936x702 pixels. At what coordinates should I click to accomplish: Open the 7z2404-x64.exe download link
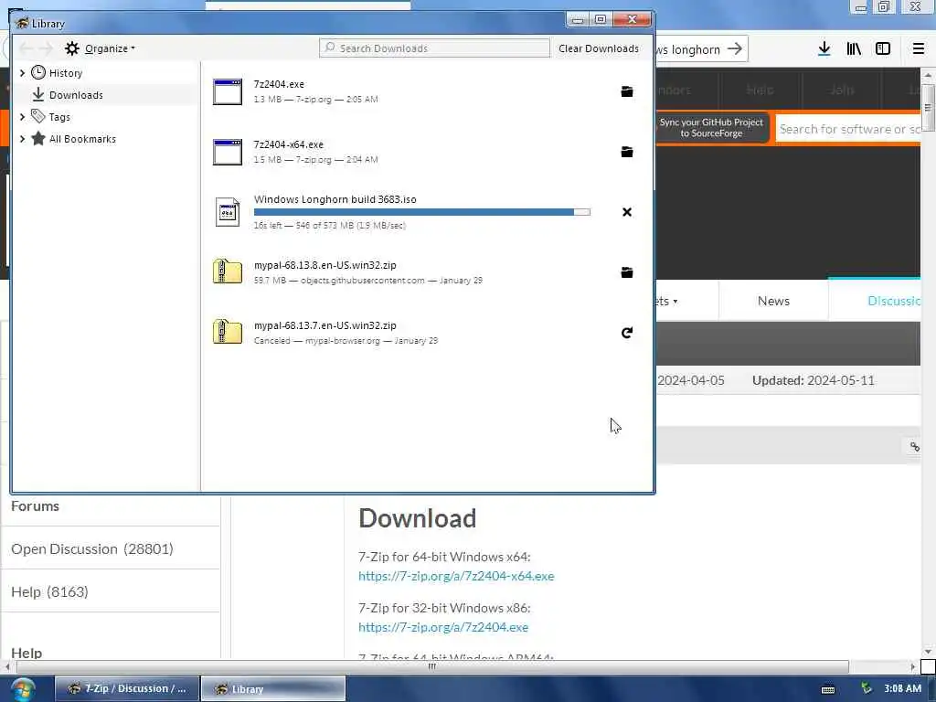coord(456,576)
